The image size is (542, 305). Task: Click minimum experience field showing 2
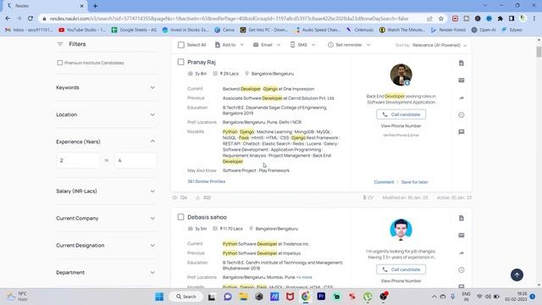77,160
